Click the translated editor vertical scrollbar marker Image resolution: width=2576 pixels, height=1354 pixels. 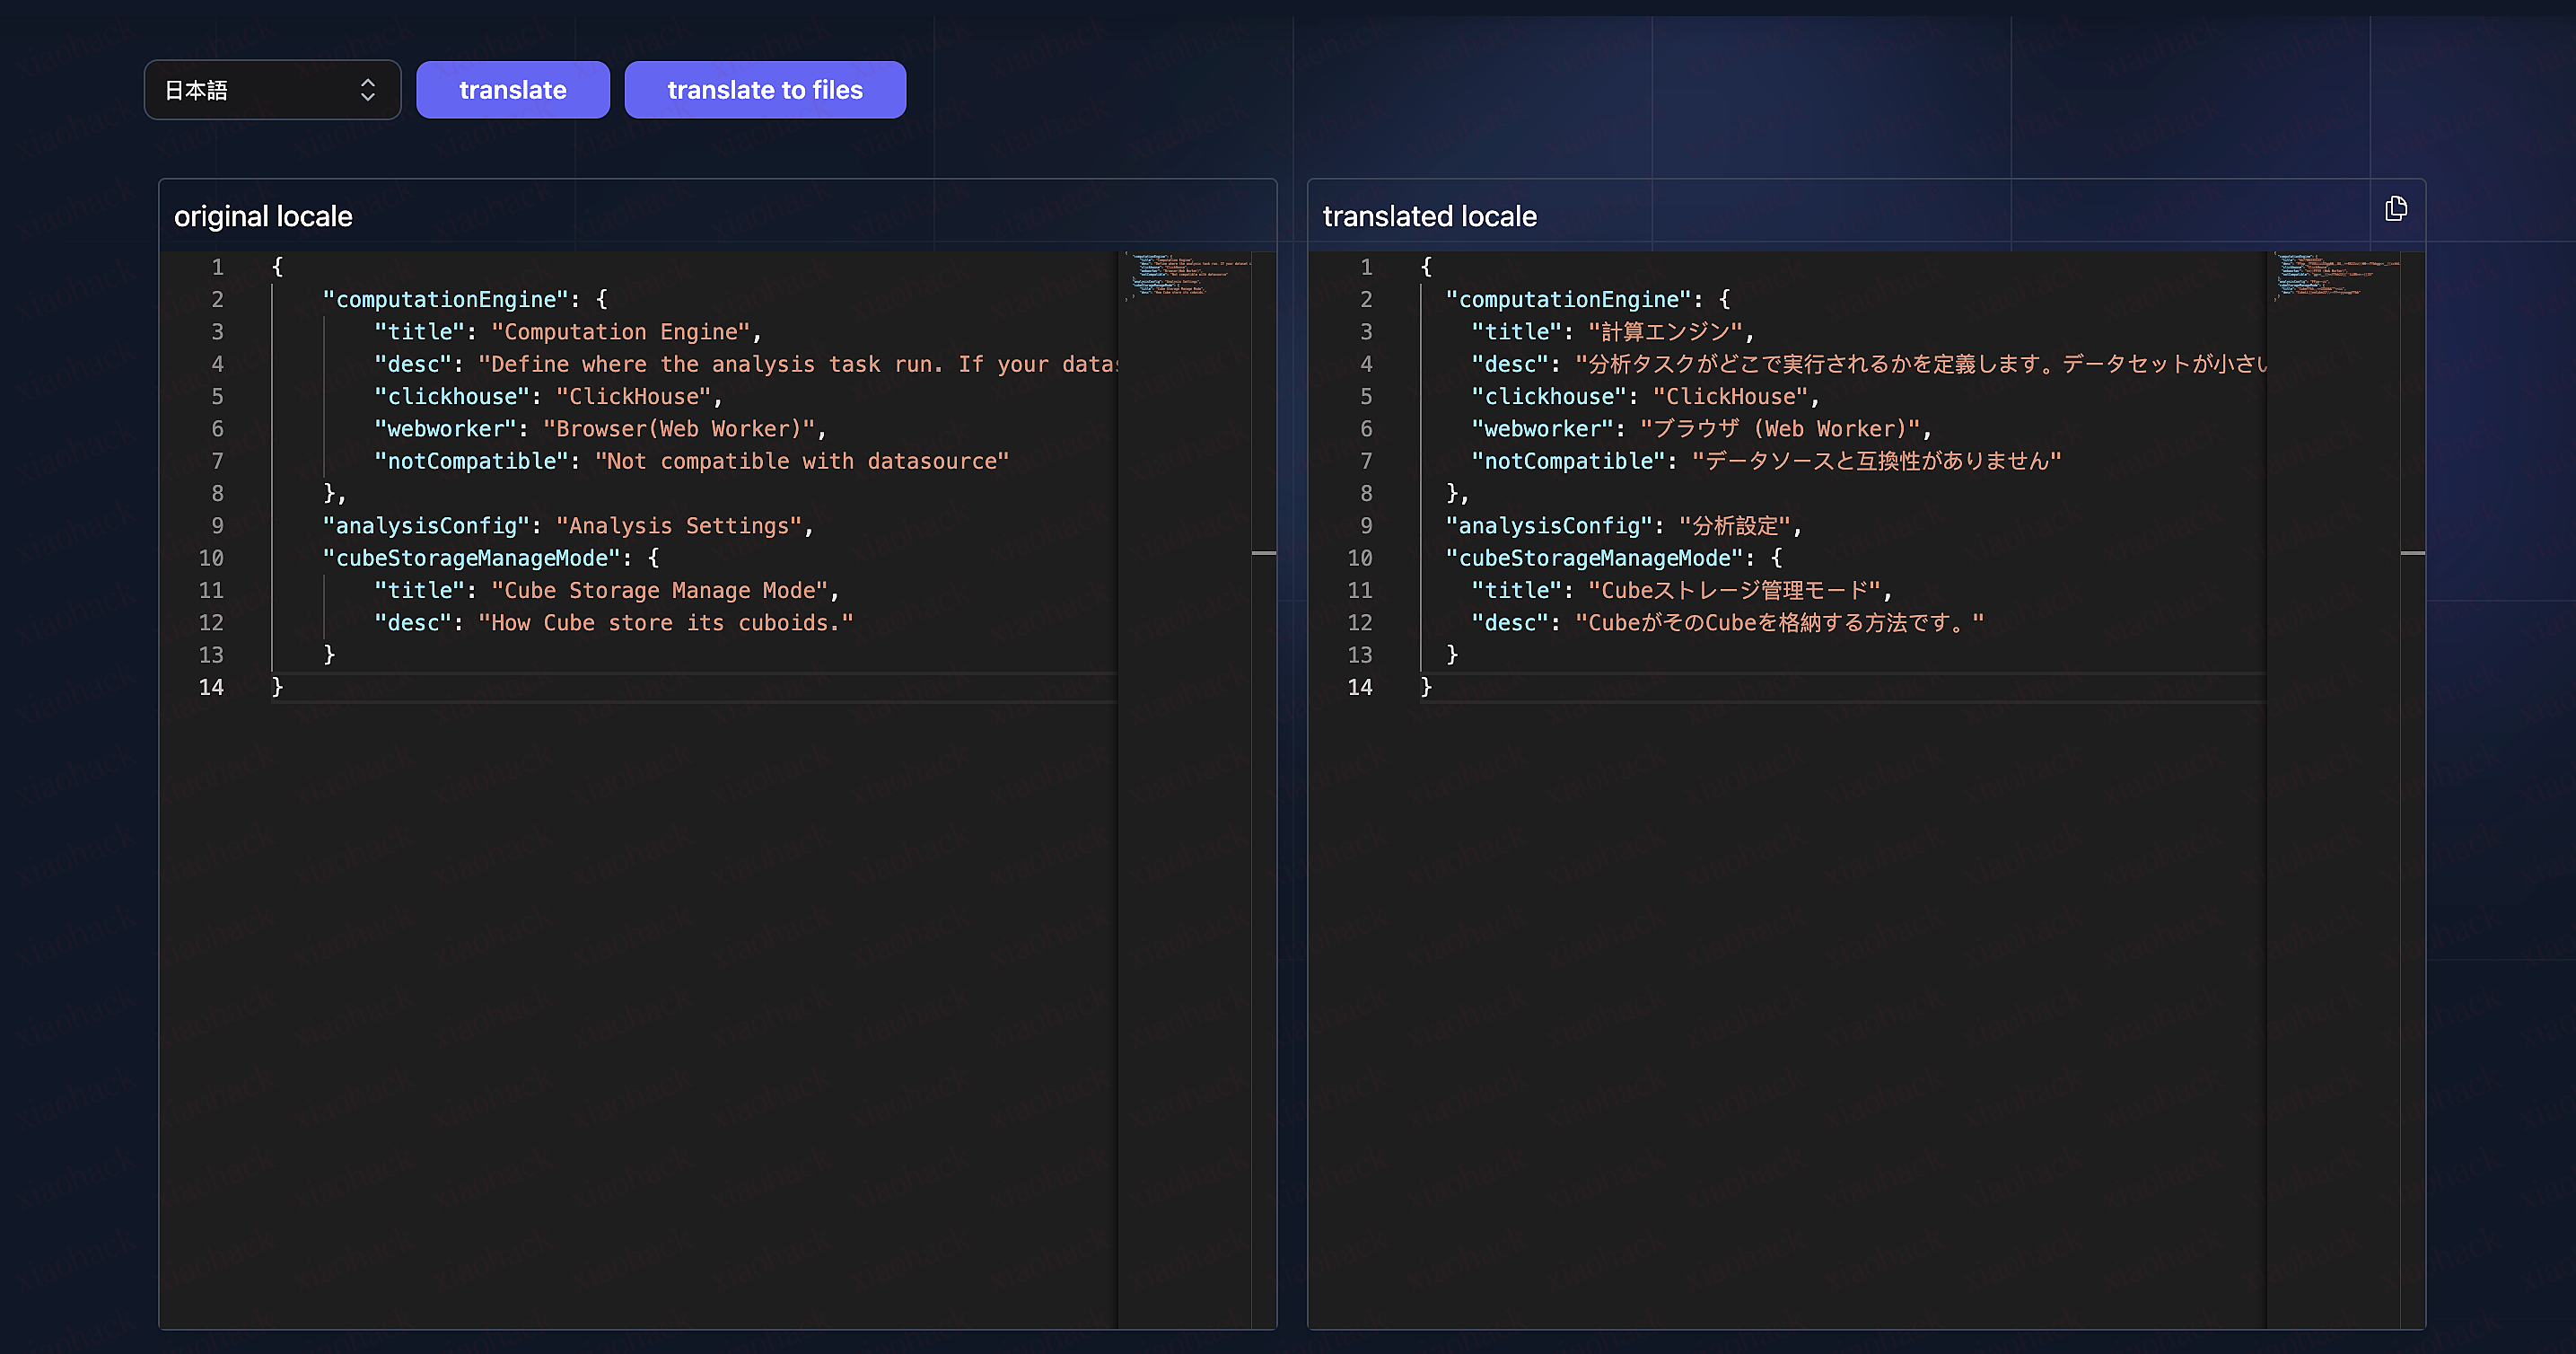coord(2412,553)
